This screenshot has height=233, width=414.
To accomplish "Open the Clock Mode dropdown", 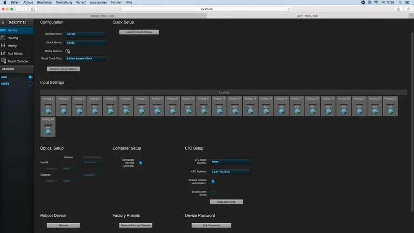I will pyautogui.click(x=85, y=42).
